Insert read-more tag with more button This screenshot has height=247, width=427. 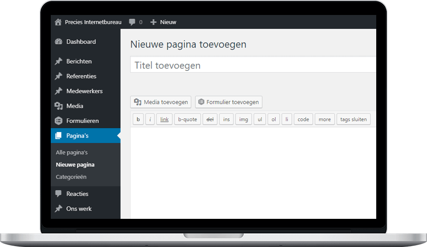tap(325, 119)
